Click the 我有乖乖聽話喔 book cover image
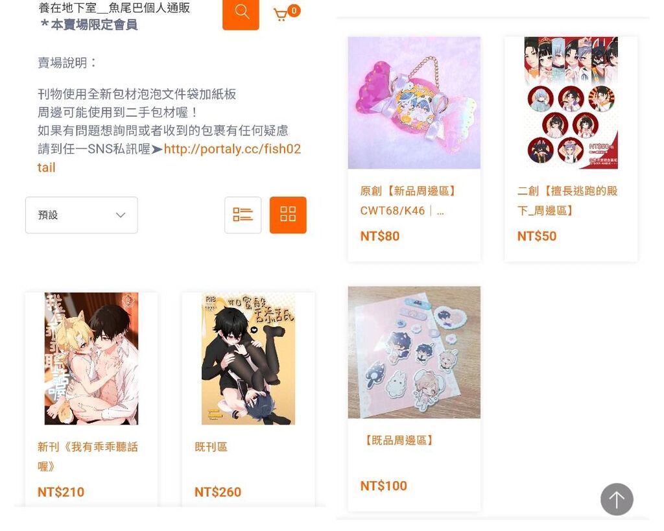This screenshot has width=664, height=531. (91, 359)
